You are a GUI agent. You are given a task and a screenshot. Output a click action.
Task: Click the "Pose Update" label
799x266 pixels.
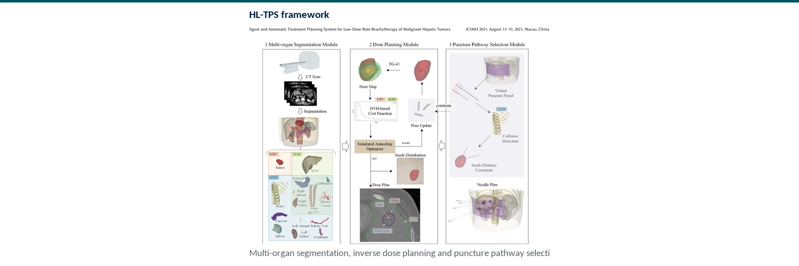click(421, 126)
